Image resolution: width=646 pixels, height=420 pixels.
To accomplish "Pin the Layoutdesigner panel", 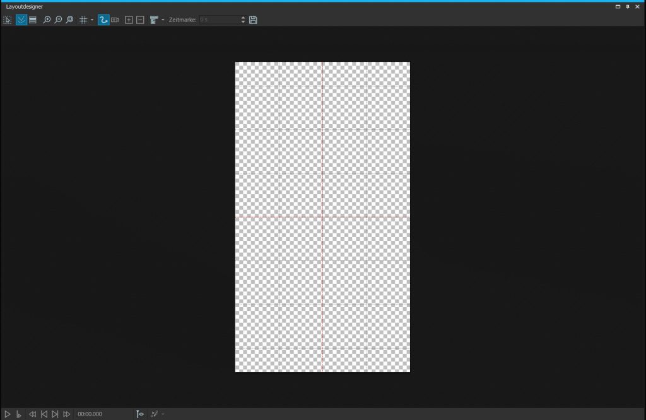I will (627, 6).
